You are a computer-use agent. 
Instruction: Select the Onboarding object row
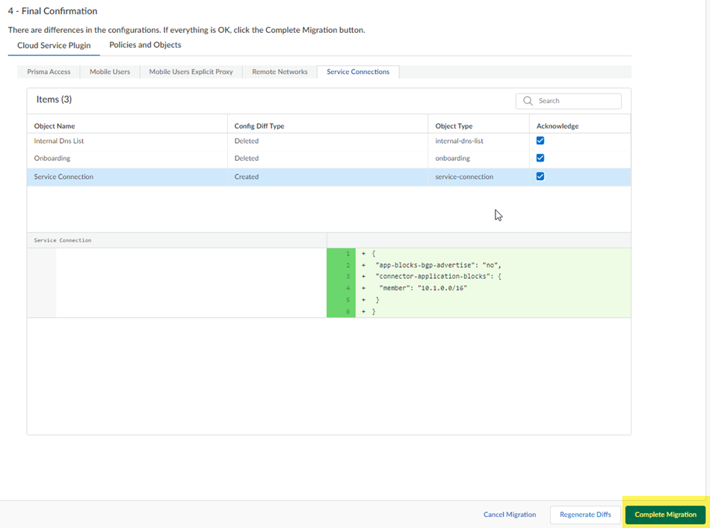click(x=52, y=159)
